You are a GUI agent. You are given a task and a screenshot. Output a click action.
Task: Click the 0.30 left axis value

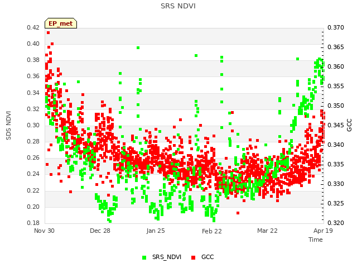(x=33, y=125)
